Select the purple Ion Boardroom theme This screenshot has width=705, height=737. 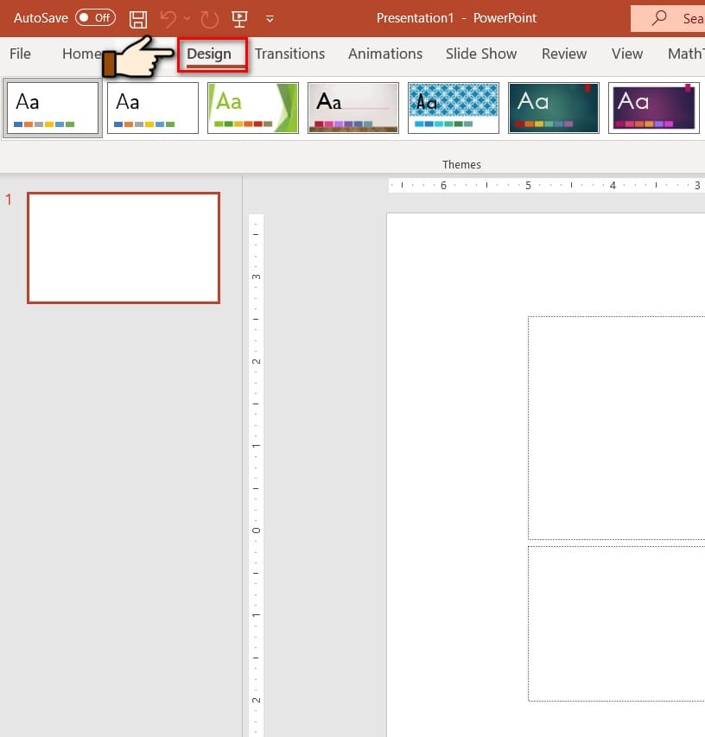[654, 108]
